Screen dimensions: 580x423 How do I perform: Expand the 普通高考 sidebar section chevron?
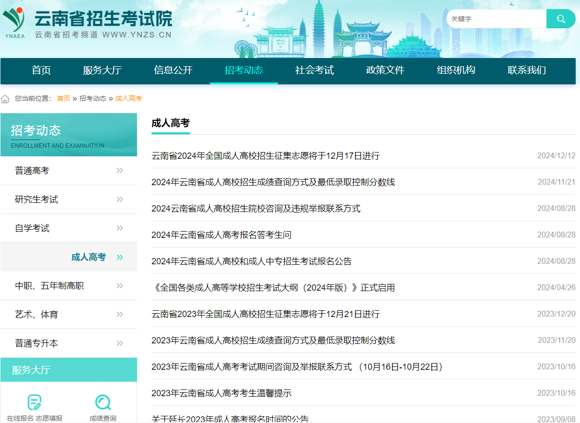(x=119, y=170)
